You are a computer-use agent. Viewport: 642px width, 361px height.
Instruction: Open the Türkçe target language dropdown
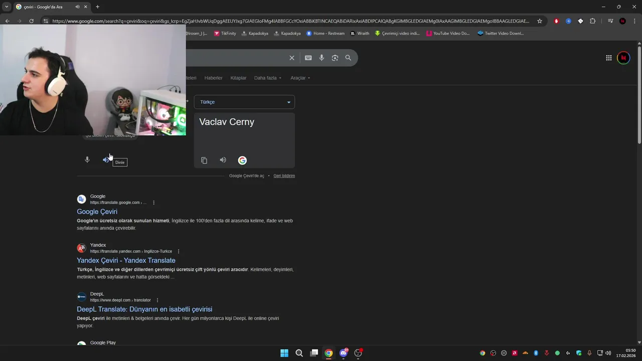244,102
